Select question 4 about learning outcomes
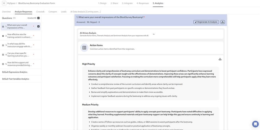The height and width of the screenshot is (130, 260). coord(21,55)
